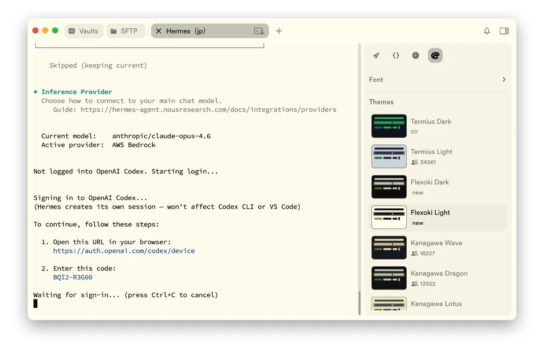The height and width of the screenshot is (357, 544).
Task: Open the curly braces snippets icon
Action: [x=396, y=56]
